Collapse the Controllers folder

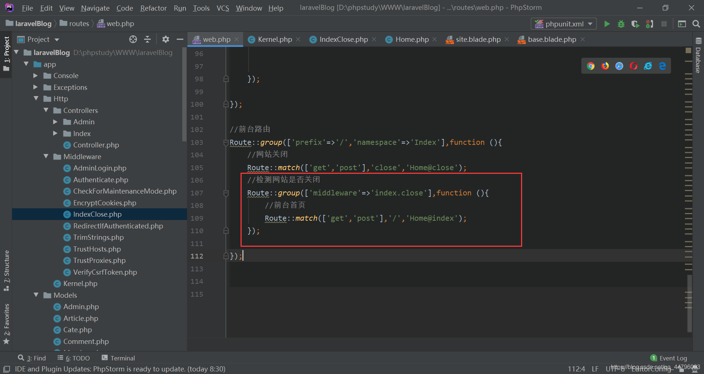click(x=46, y=110)
